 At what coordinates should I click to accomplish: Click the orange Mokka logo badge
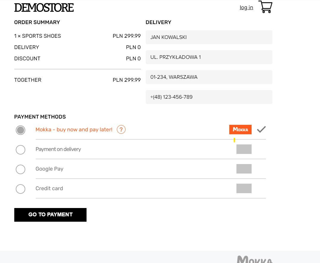240,130
